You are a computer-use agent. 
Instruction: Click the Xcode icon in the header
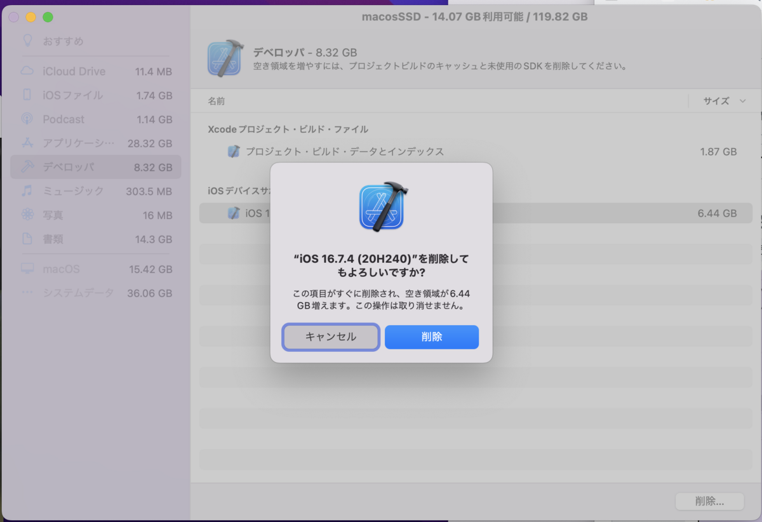coord(227,57)
